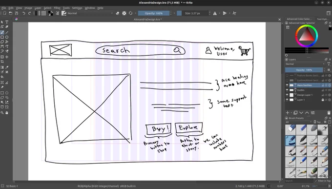Select the Crop tool in toolbox
Screen dimensions: 332x189
click(x=2, y=62)
